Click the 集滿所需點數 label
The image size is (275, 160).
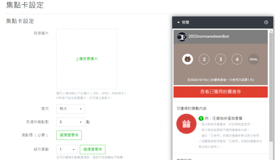pyautogui.click(x=38, y=122)
